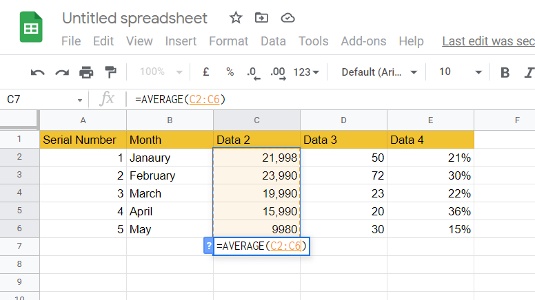
Task: Open the Add-ons menu
Action: coord(363,41)
